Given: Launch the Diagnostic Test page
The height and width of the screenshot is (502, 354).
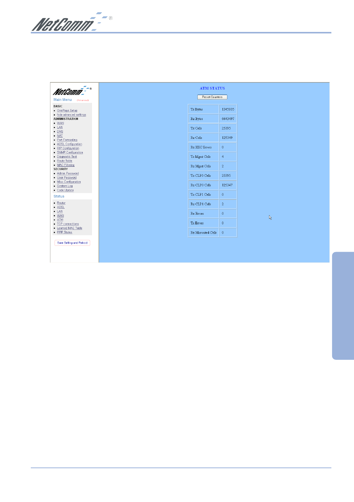Looking at the screenshot, I should 67,157.
